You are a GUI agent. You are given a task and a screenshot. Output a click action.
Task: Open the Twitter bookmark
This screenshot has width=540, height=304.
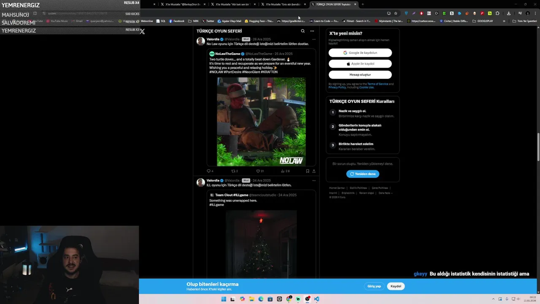coord(208,21)
